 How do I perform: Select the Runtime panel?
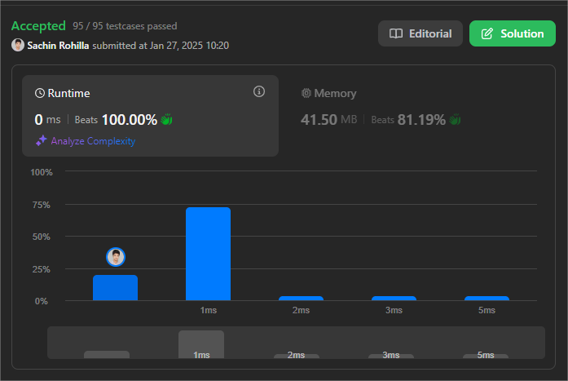tap(150, 116)
